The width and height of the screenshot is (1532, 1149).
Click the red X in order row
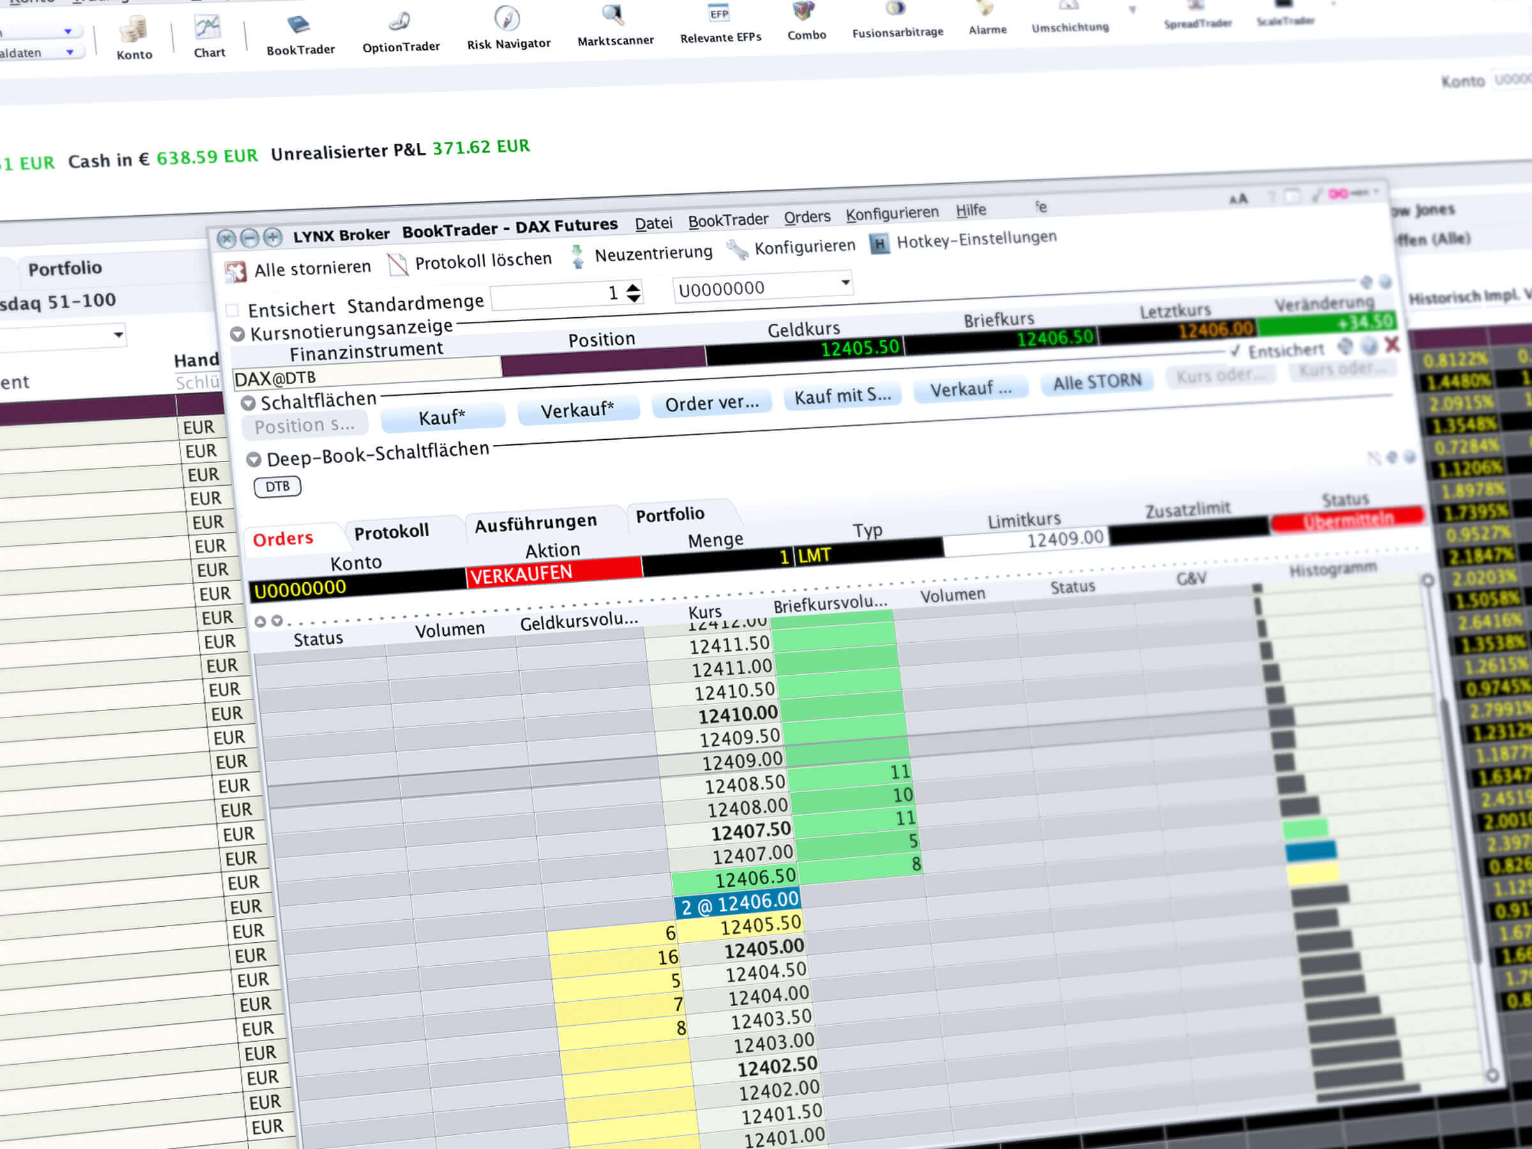click(1392, 344)
